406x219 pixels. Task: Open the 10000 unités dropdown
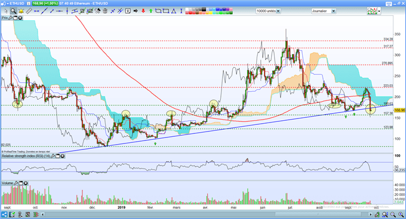point(278,11)
